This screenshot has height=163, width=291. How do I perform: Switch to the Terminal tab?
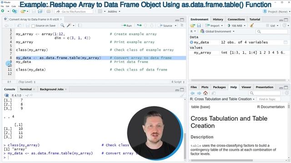[x=26, y=89]
